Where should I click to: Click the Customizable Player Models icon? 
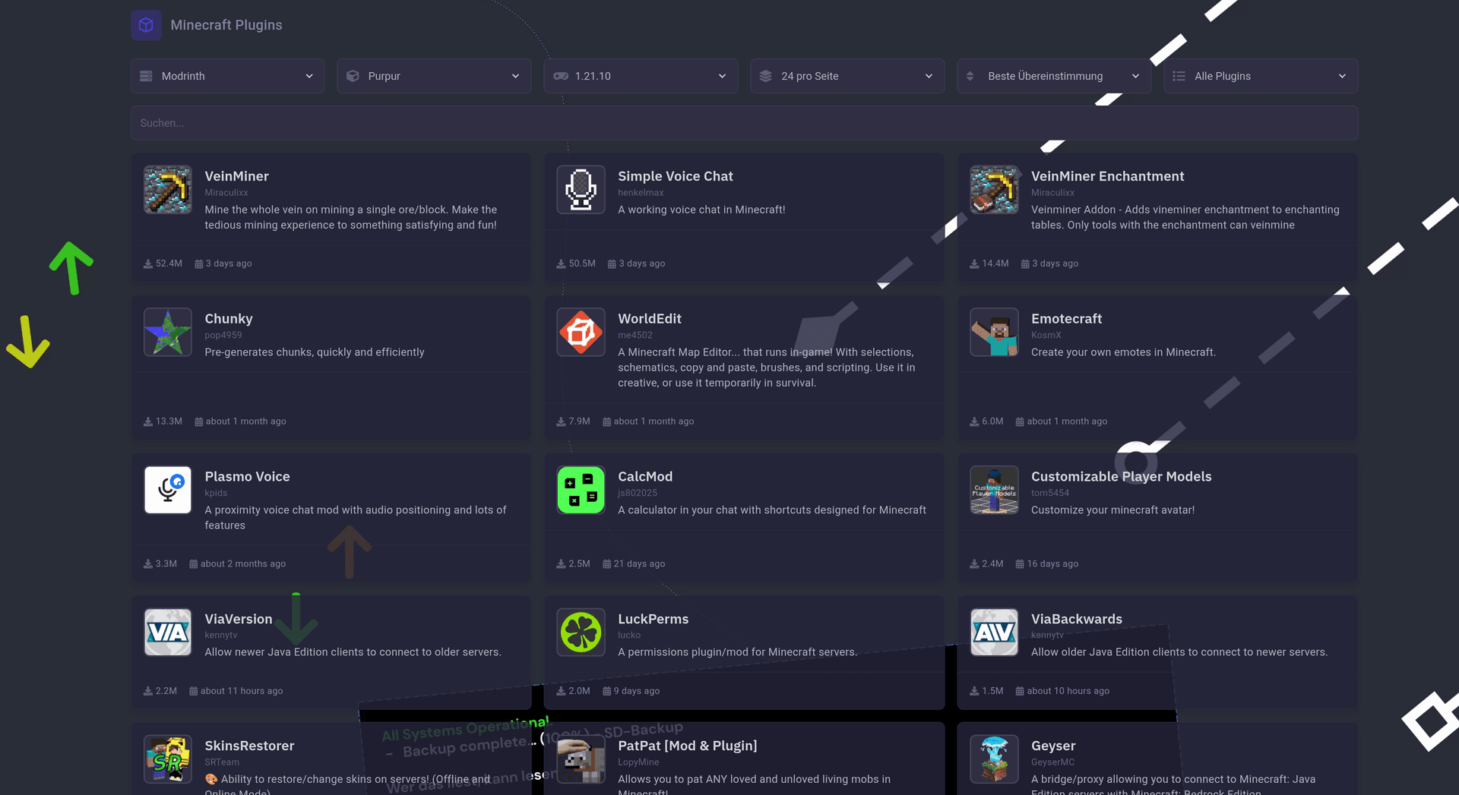coord(995,491)
